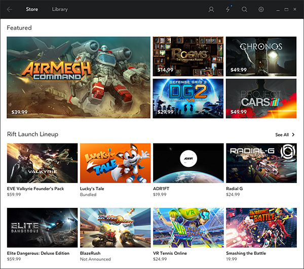Click See All for Rift Launch Lineup
This screenshot has width=304, height=269.
(282, 134)
